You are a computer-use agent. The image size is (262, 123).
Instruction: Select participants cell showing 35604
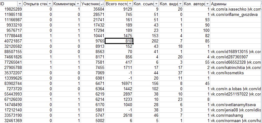93,9
